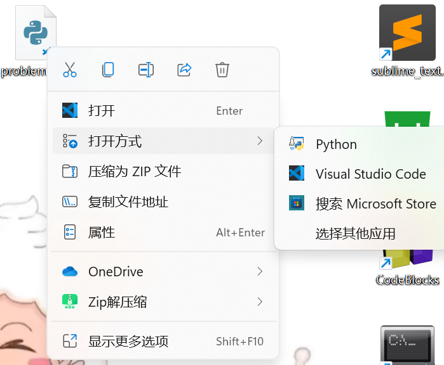This screenshot has width=444, height=365.
Task: Click the Share icon in context menu
Action: pos(184,70)
